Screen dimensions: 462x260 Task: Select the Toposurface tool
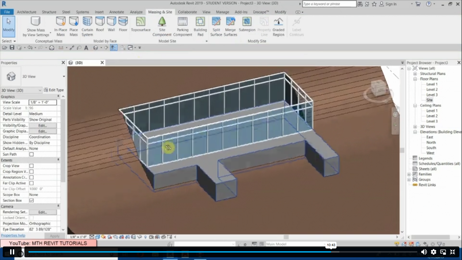coord(140,25)
